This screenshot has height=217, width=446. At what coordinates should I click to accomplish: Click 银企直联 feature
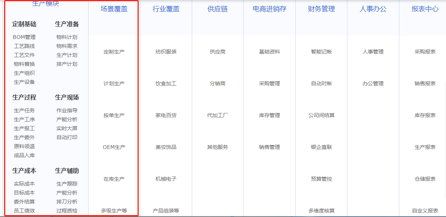(x=320, y=147)
